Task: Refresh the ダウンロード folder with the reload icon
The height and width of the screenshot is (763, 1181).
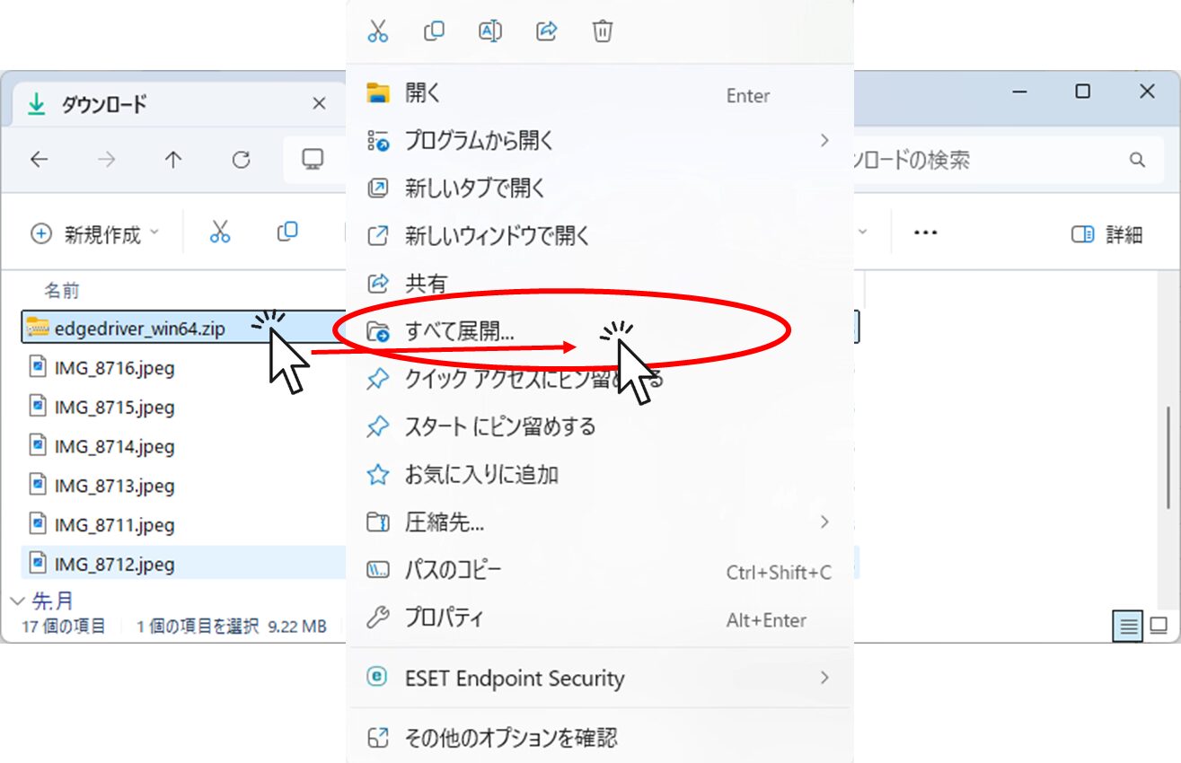Action: [x=241, y=160]
